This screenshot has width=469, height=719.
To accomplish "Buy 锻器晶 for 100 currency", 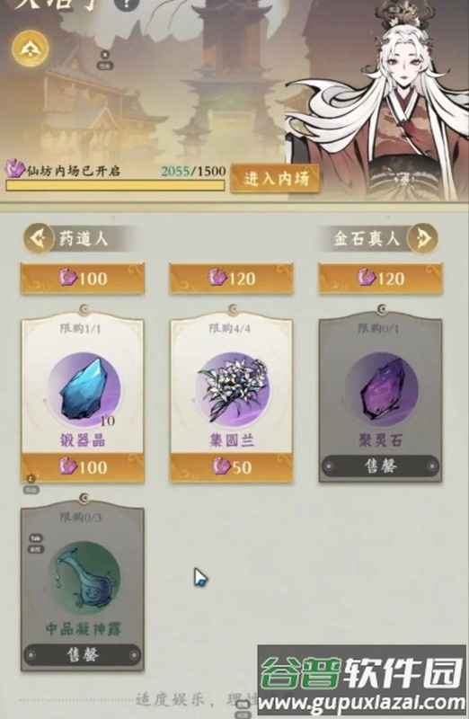I will [x=83, y=466].
